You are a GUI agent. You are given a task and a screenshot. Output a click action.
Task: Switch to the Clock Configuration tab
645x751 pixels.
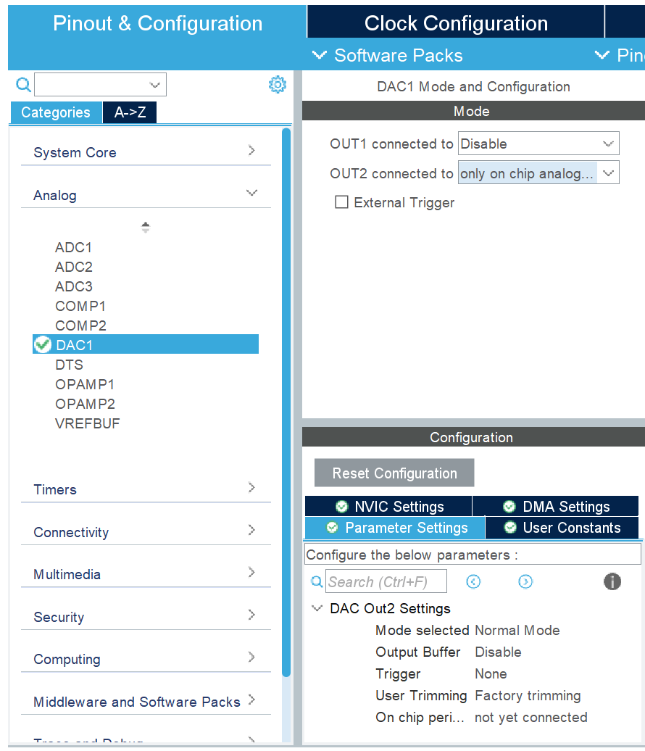pyautogui.click(x=455, y=22)
